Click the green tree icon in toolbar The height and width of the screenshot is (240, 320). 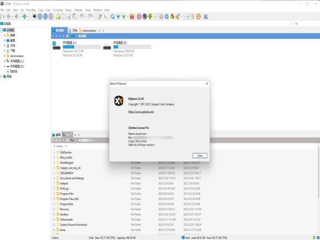(x=150, y=17)
